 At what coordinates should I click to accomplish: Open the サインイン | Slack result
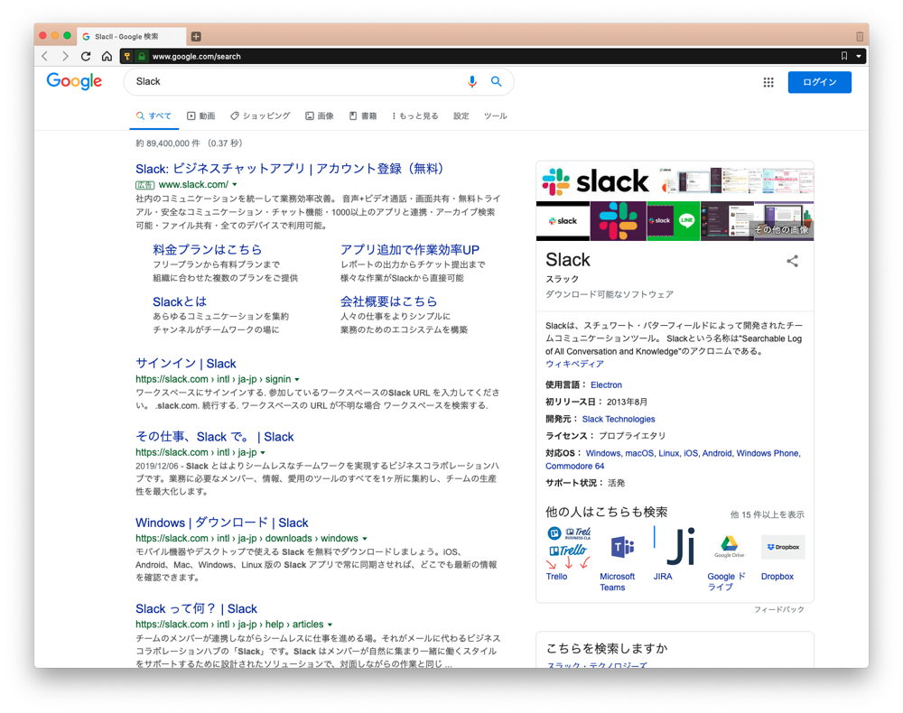[186, 363]
